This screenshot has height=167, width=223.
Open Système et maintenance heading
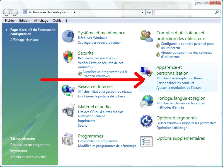[101, 33]
